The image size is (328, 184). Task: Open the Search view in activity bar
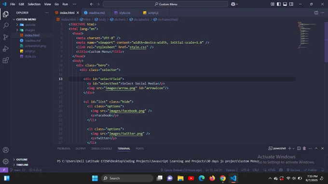point(6,26)
